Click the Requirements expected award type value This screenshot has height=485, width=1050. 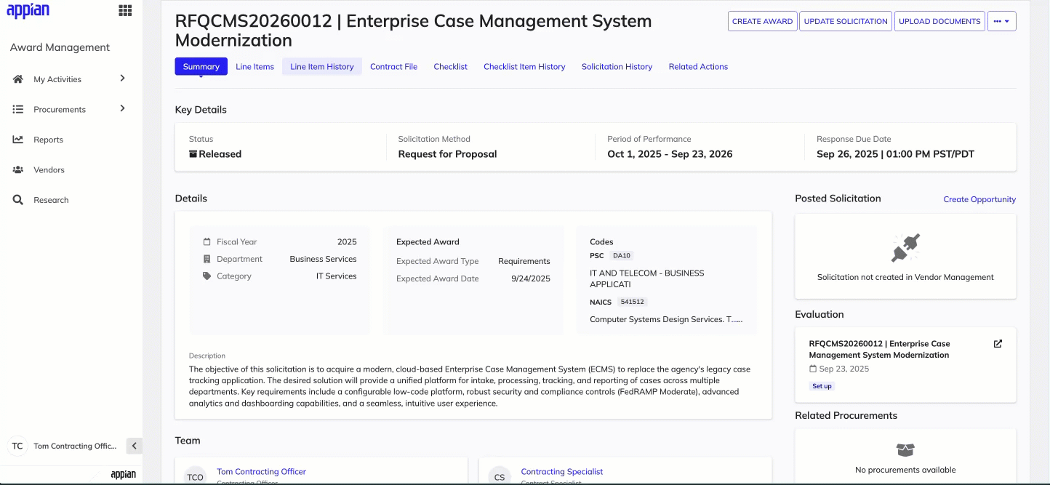(x=524, y=261)
